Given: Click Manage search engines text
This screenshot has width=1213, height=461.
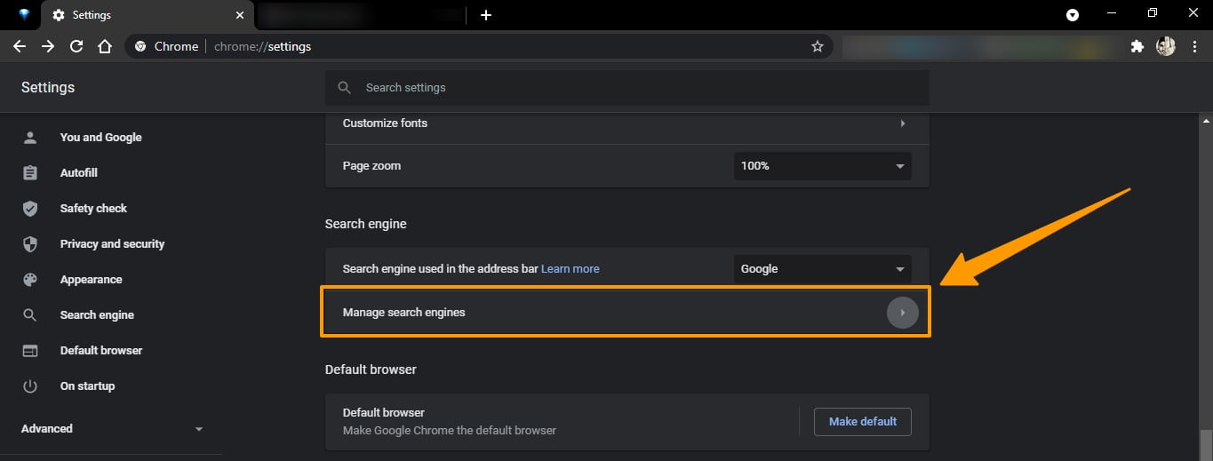Looking at the screenshot, I should pyautogui.click(x=403, y=313).
